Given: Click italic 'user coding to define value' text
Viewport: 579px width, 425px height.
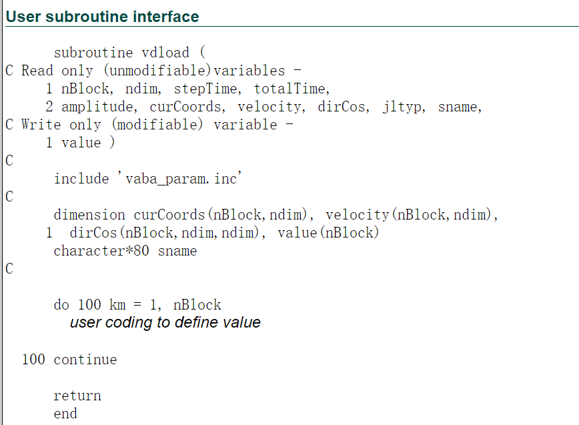Looking at the screenshot, I should (x=165, y=322).
